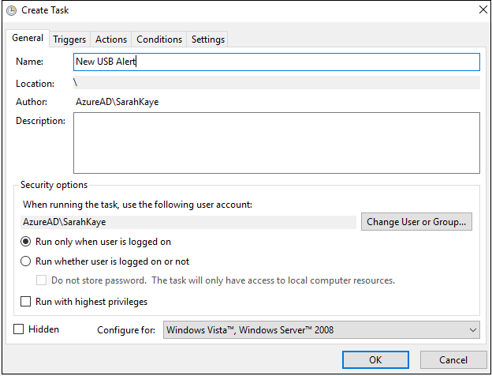Close the Create Task dialog with X
The width and height of the screenshot is (492, 376).
pos(483,9)
